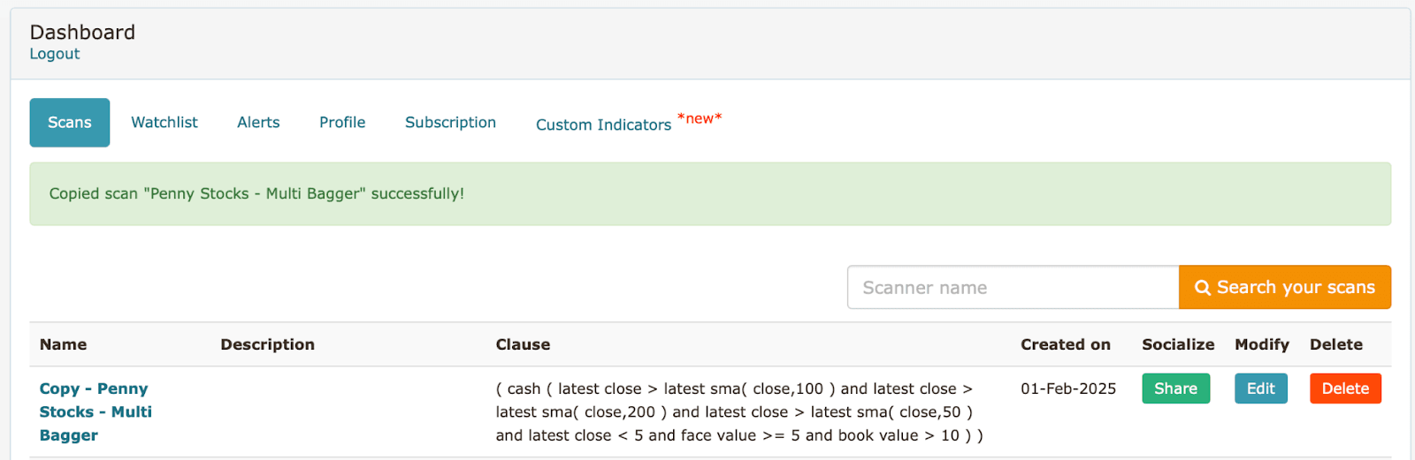Screen dimensions: 1415x460
Task: Open the Copy - Penny Stocks - Multi Bagger scan
Action: (96, 411)
